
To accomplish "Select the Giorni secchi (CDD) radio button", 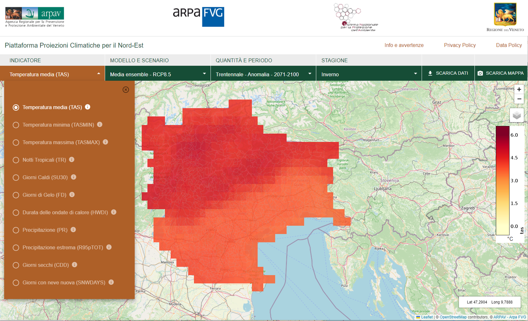I will click(x=16, y=265).
